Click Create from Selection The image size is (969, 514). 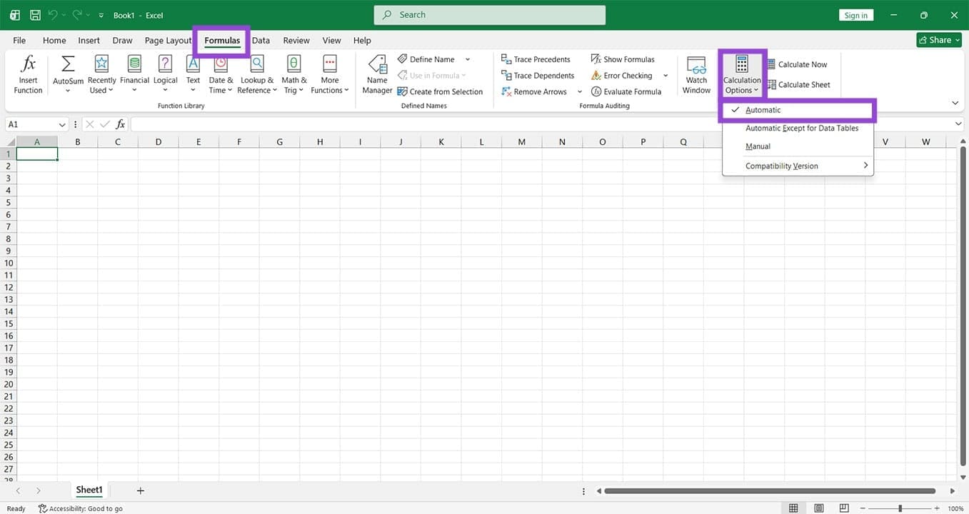click(x=441, y=91)
